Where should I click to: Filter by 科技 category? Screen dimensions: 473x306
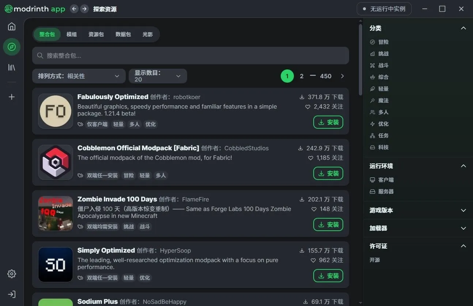(379, 147)
